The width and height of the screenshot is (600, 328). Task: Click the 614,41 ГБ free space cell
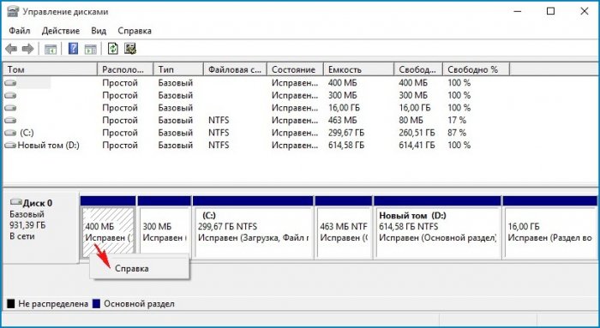pyautogui.click(x=417, y=146)
